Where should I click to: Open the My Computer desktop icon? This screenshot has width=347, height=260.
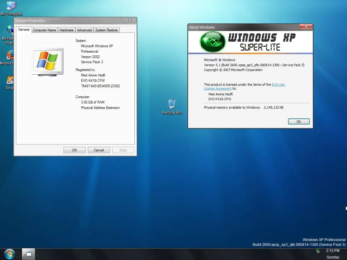click(x=11, y=8)
